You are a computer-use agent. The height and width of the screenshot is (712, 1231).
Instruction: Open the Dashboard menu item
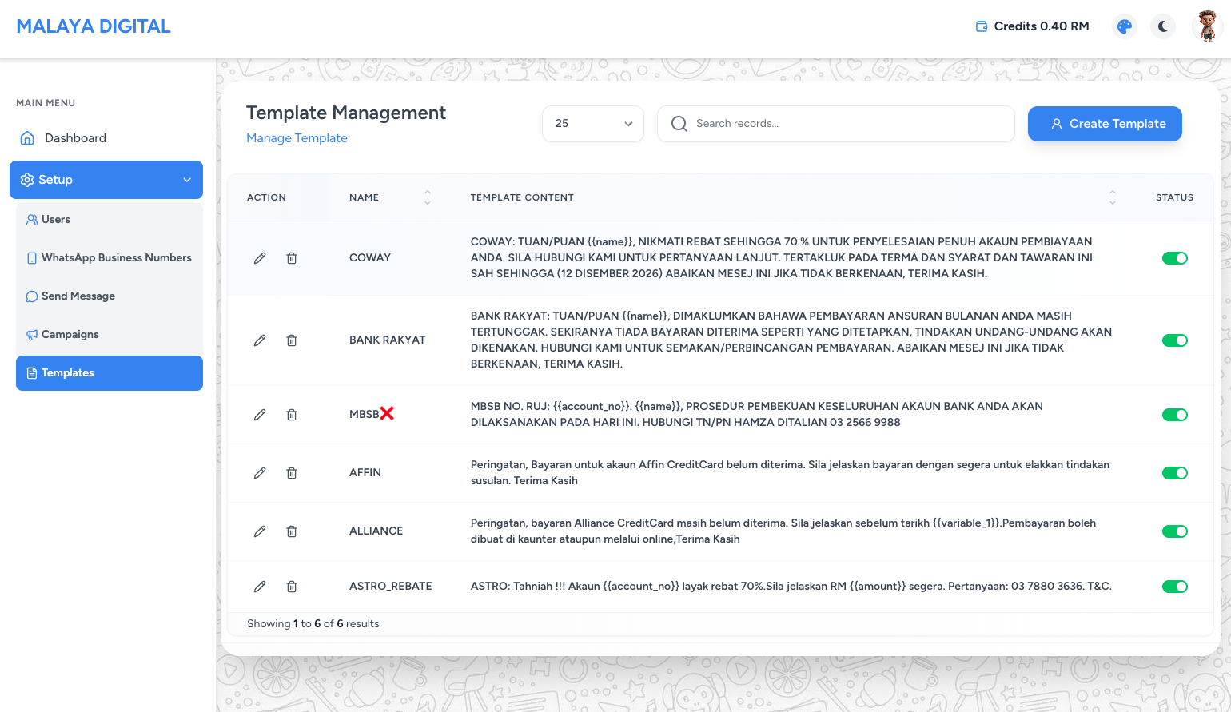(x=106, y=138)
